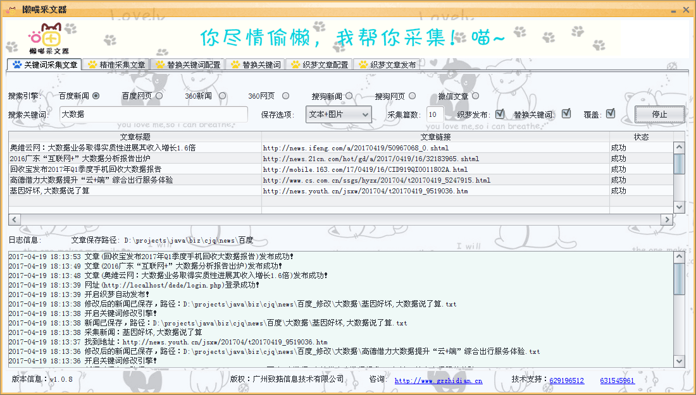Click the news.21cn.com link cell
This screenshot has width=696, height=395.
pos(435,158)
